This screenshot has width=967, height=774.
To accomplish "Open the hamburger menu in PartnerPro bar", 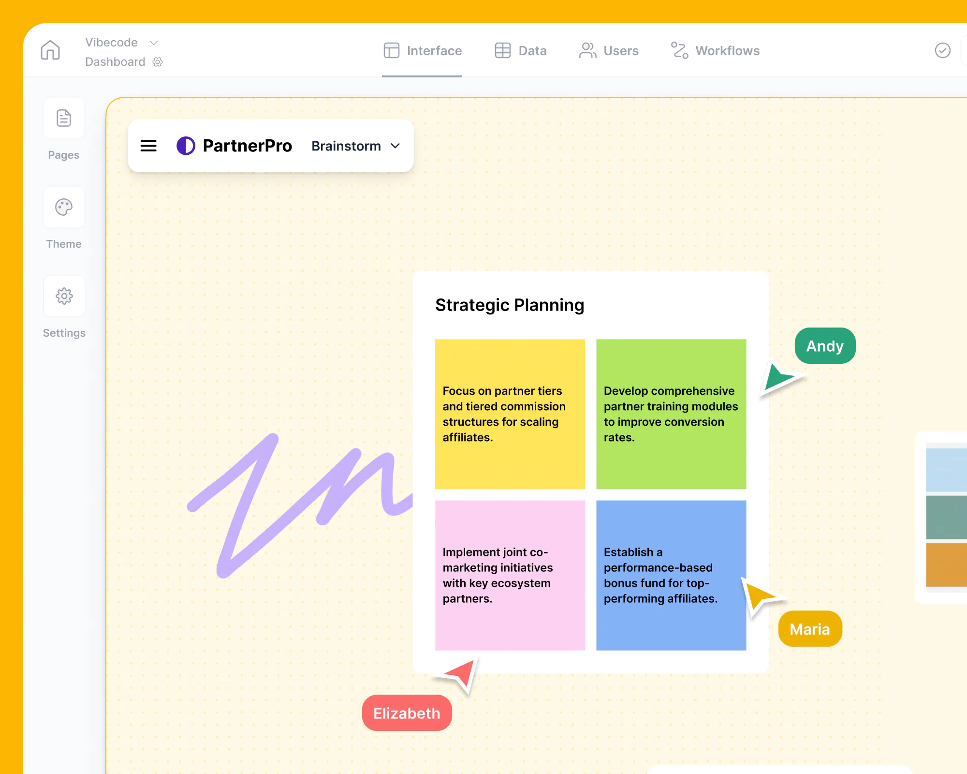I will [148, 146].
